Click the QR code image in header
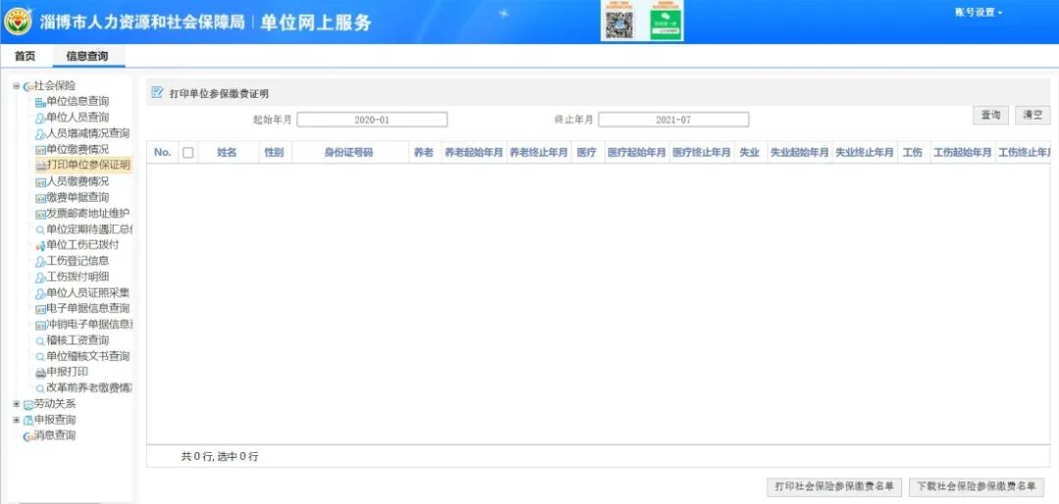Viewport: 1059px width, 504px height. pos(620,24)
